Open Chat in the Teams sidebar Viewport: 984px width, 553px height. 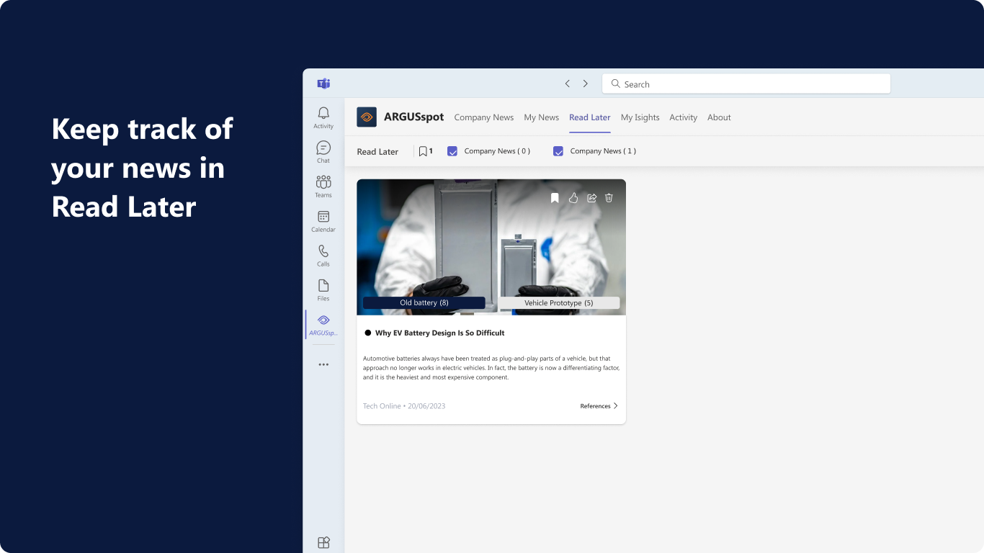[323, 152]
